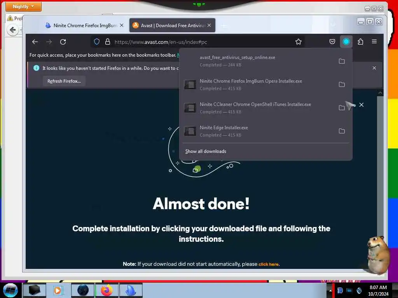Open the Ninite blue taskbar icon
The height and width of the screenshot is (298, 398).
click(131, 290)
